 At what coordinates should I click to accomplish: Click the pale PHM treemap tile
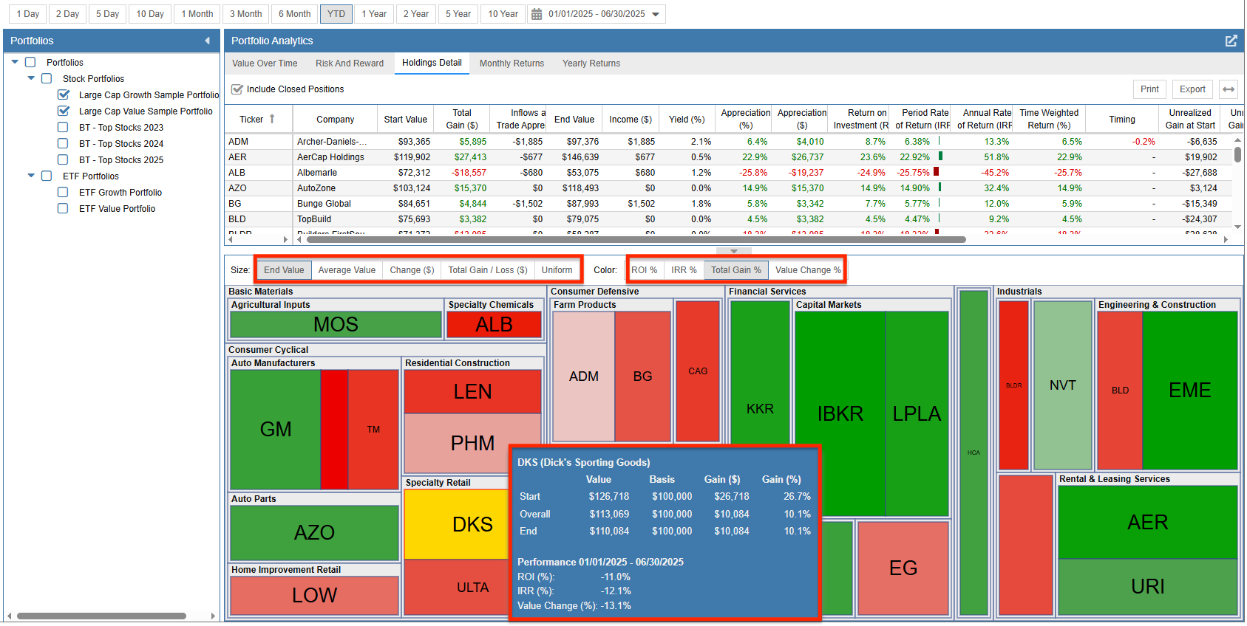472,443
